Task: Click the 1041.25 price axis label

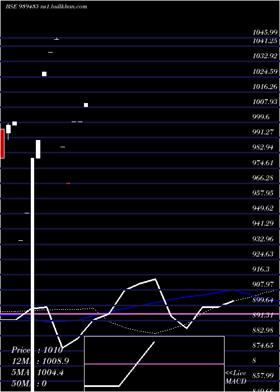Action: pyautogui.click(x=265, y=41)
